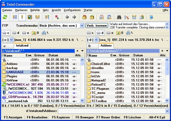This screenshot has height=121, width=171.
Task: Open network neighborhood button in right panel
Action: coord(129,33)
